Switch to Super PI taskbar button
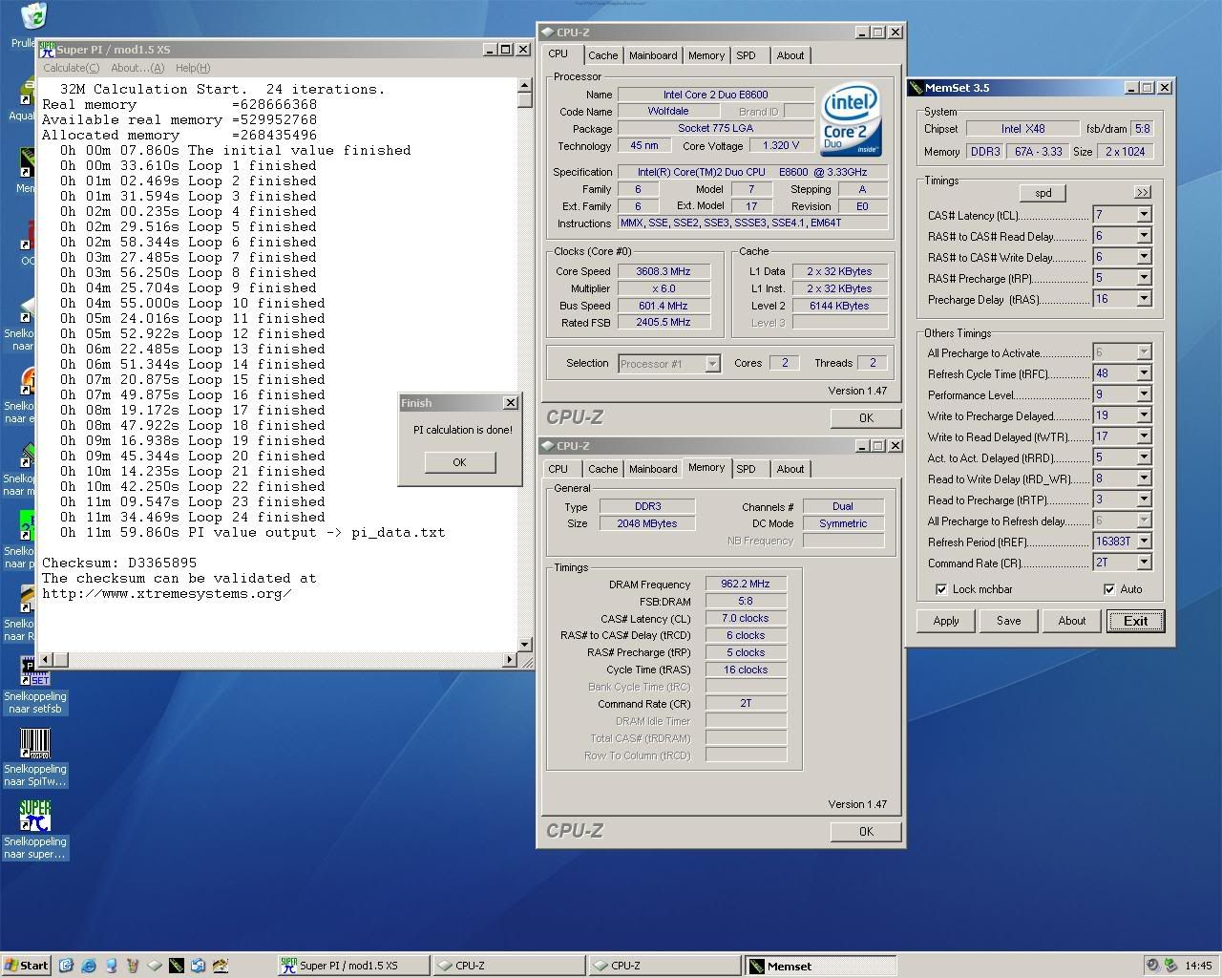 click(x=351, y=966)
